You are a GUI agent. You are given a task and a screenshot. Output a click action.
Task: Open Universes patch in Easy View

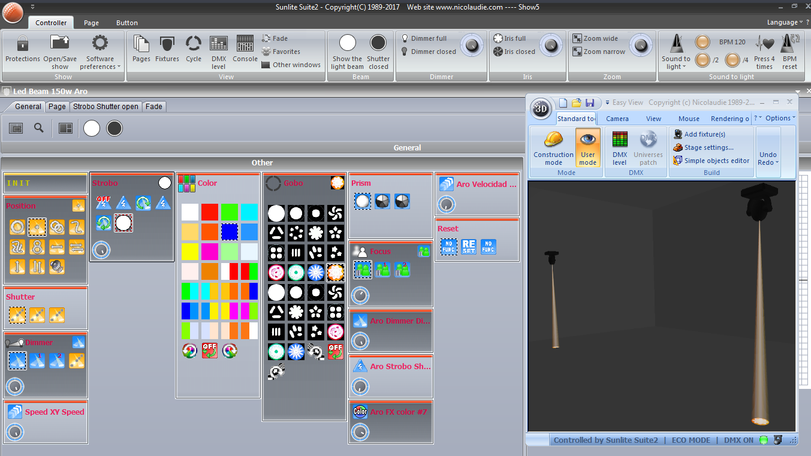tap(648, 148)
